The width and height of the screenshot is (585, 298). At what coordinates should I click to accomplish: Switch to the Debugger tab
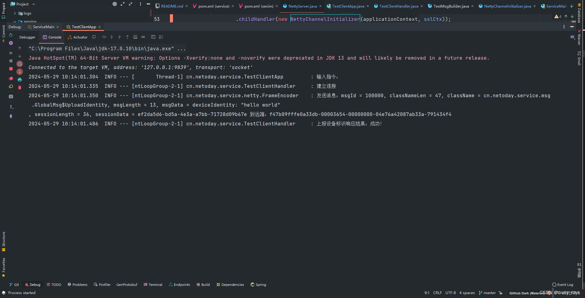pos(27,37)
